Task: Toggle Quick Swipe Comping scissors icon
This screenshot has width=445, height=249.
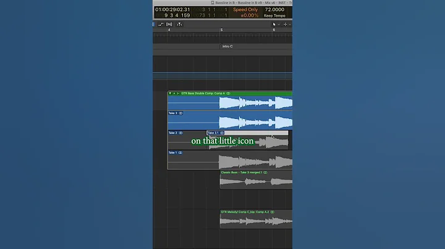Action: [x=178, y=94]
